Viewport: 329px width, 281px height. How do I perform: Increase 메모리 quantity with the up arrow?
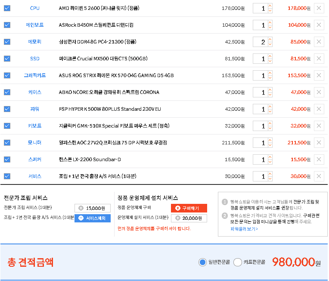click(270, 40)
